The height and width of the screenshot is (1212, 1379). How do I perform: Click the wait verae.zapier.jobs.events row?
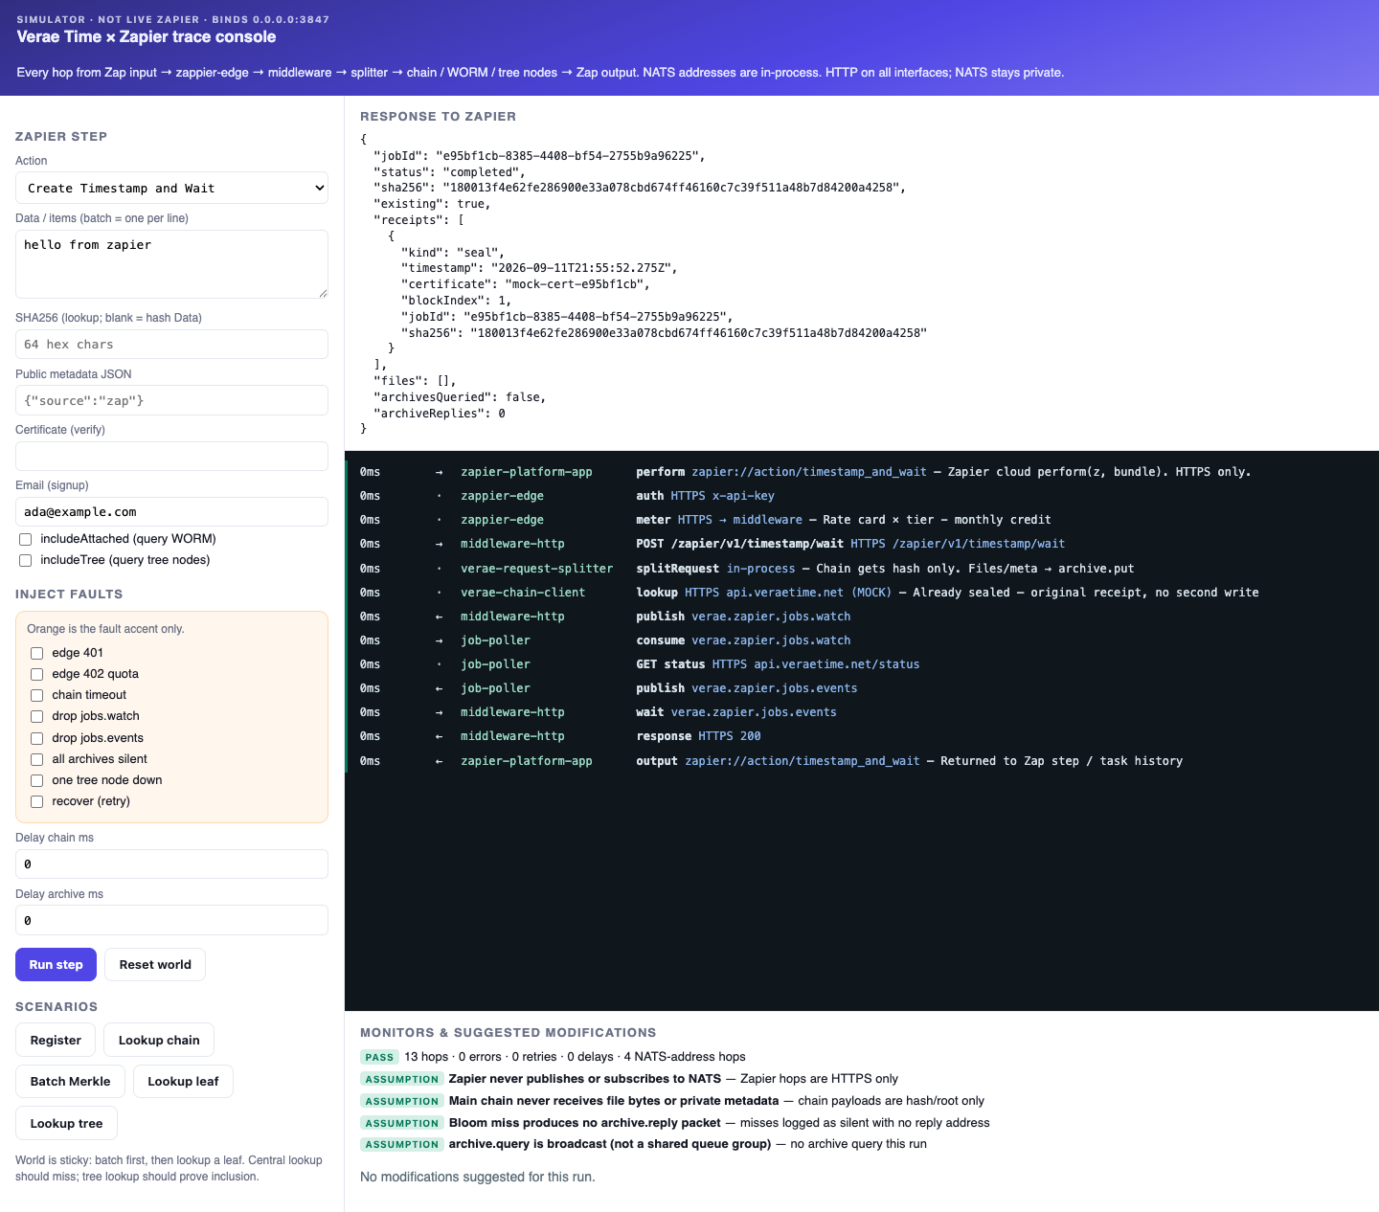coord(860,712)
